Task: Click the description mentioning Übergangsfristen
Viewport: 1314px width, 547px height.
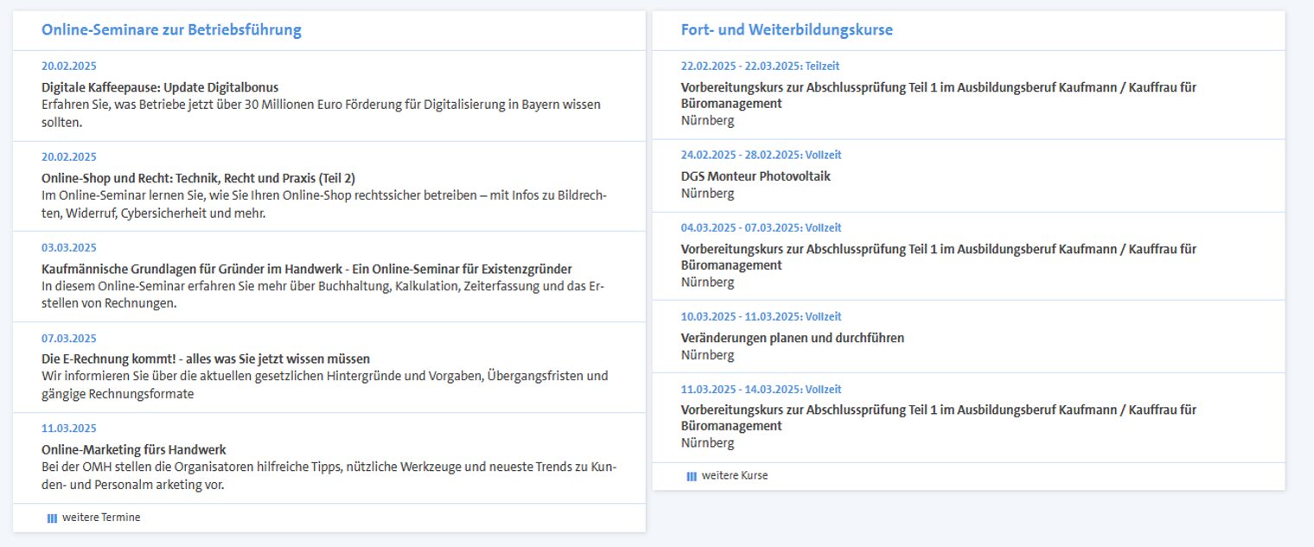Action: pyautogui.click(x=325, y=385)
